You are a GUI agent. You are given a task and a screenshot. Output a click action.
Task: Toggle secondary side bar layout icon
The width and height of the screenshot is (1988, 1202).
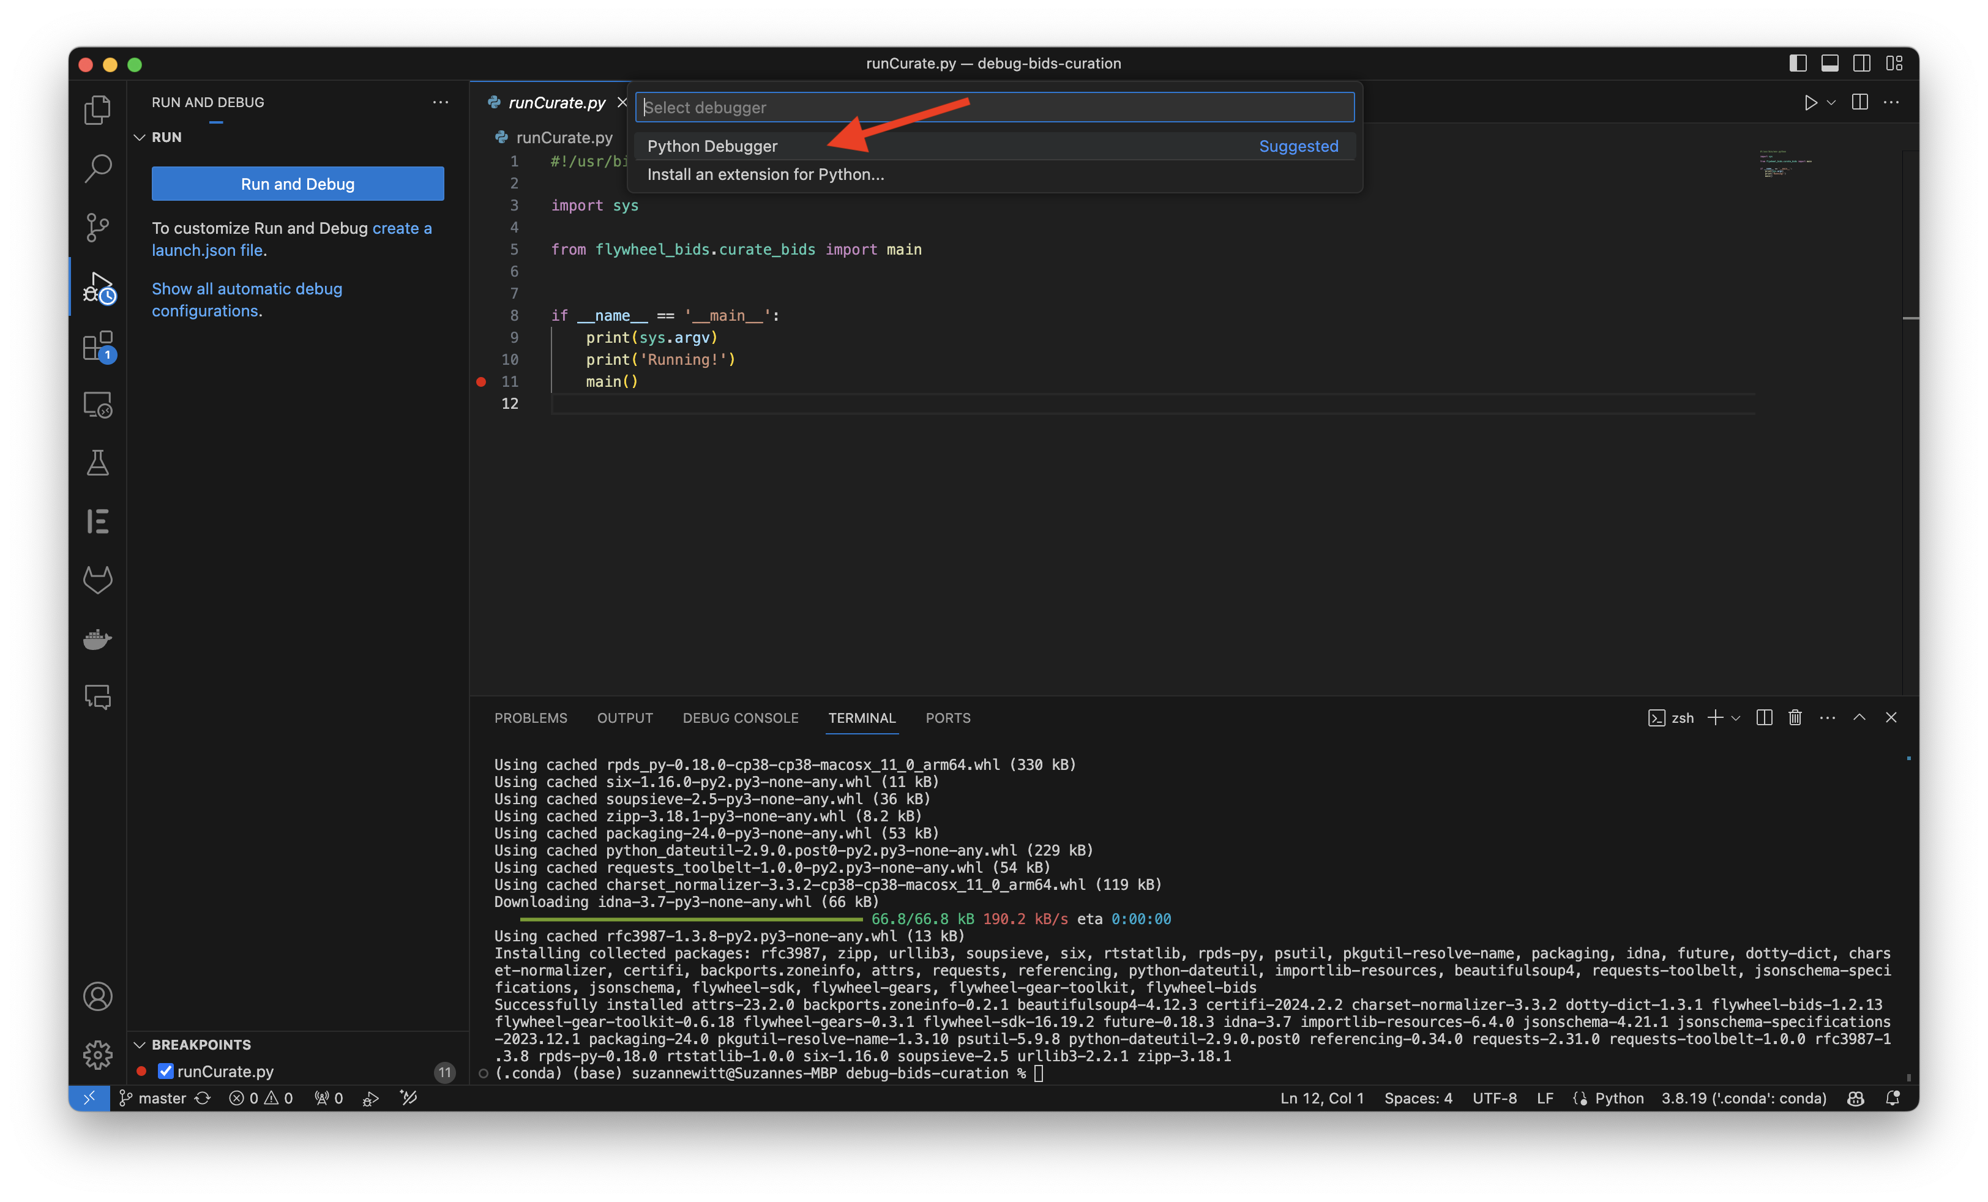[1862, 63]
